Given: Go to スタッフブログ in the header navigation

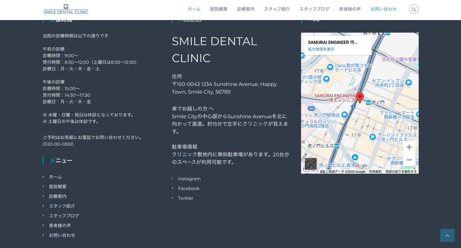Looking at the screenshot, I should coord(314,9).
